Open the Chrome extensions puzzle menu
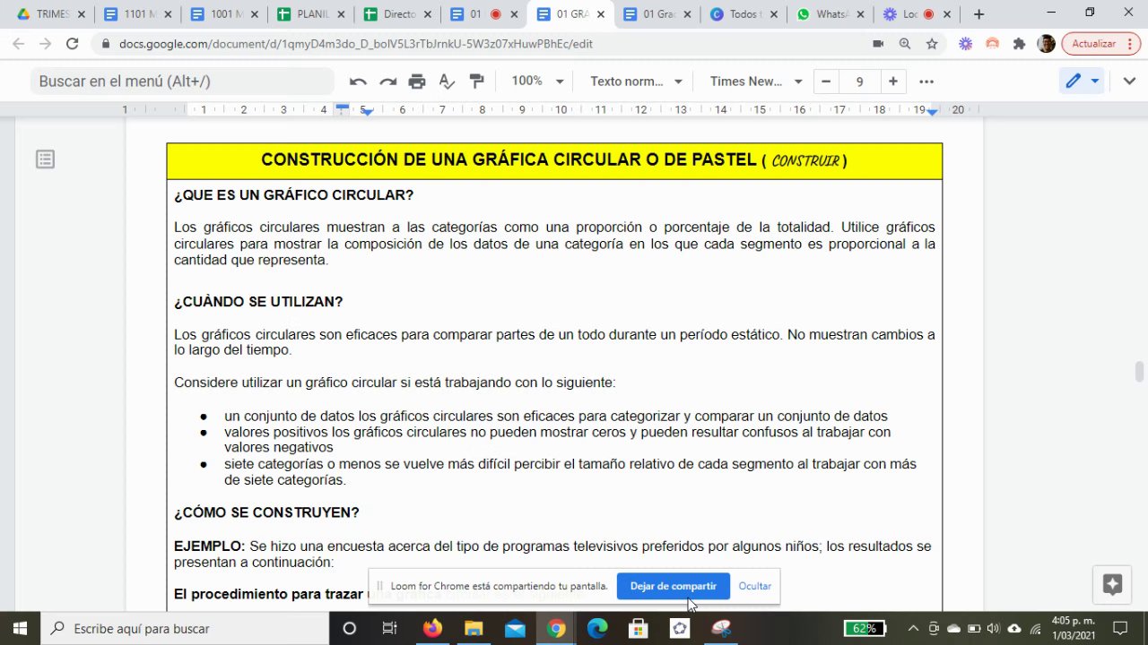Viewport: 1148px width, 645px height. pyautogui.click(x=1019, y=44)
